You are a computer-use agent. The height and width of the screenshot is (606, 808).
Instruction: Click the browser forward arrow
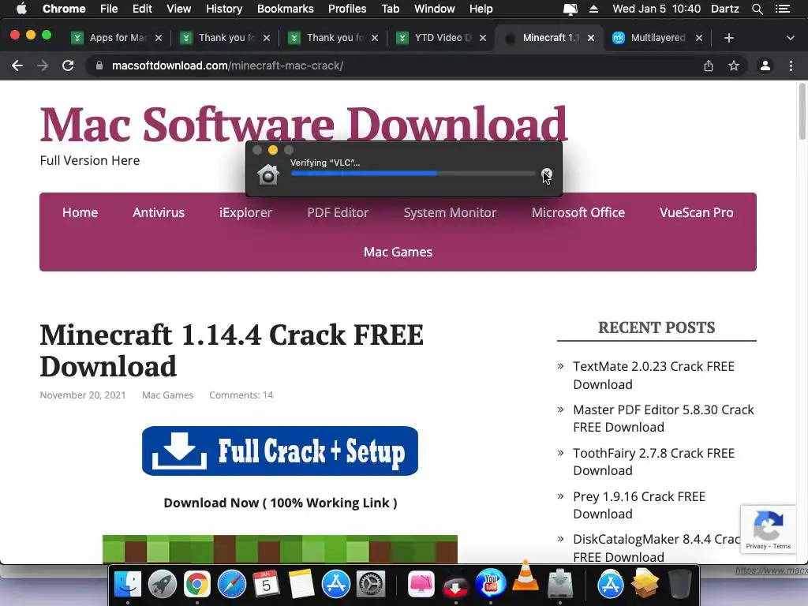[x=43, y=65]
